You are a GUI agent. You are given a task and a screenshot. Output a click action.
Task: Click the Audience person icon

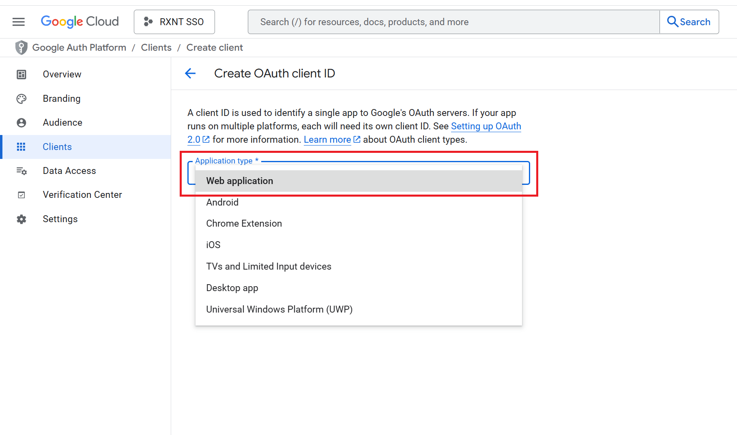click(21, 122)
